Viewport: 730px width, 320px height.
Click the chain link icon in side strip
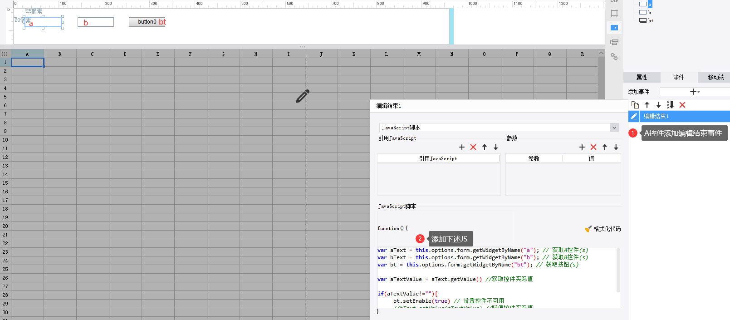click(x=614, y=57)
